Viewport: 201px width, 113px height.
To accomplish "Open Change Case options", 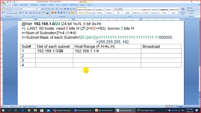I will [40, 13].
